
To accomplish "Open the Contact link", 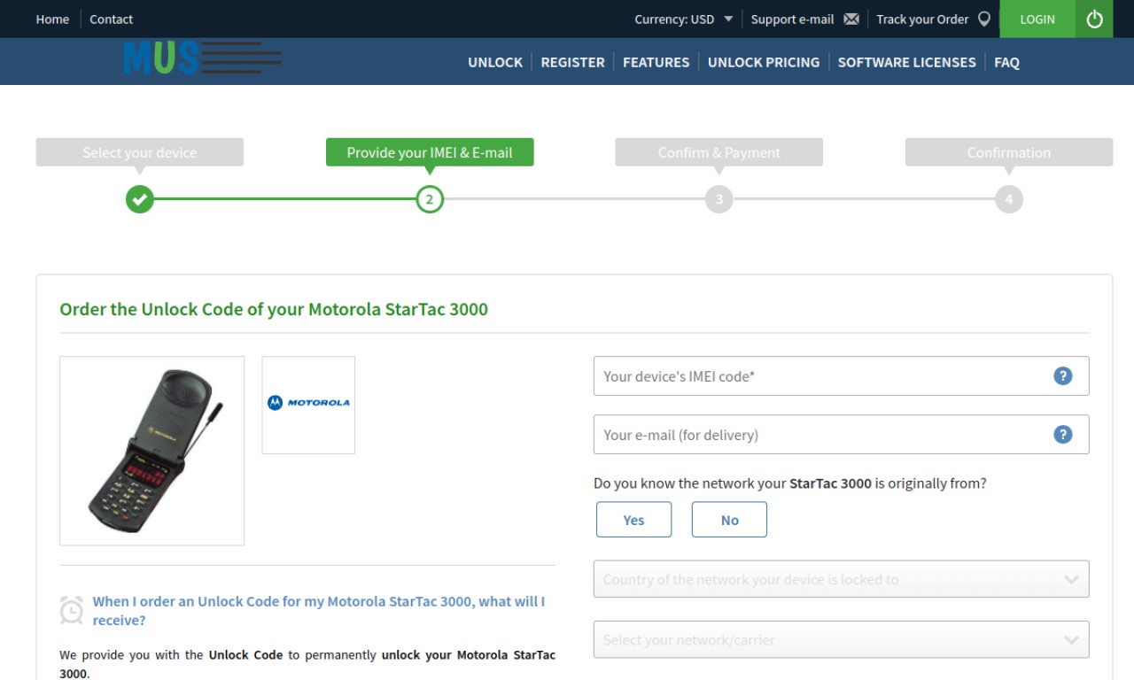I will pyautogui.click(x=111, y=19).
